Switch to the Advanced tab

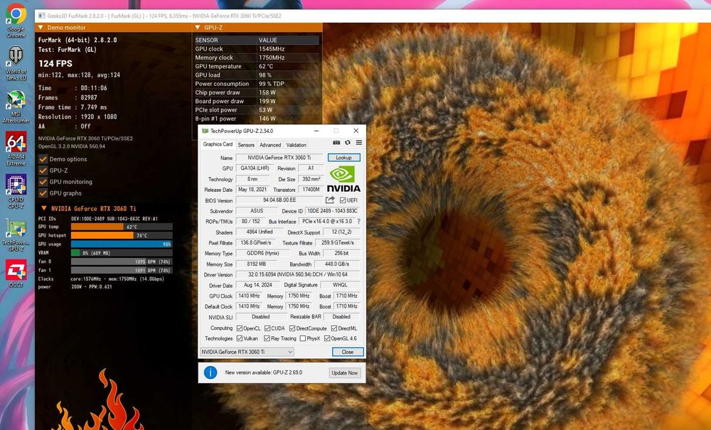[x=270, y=145]
